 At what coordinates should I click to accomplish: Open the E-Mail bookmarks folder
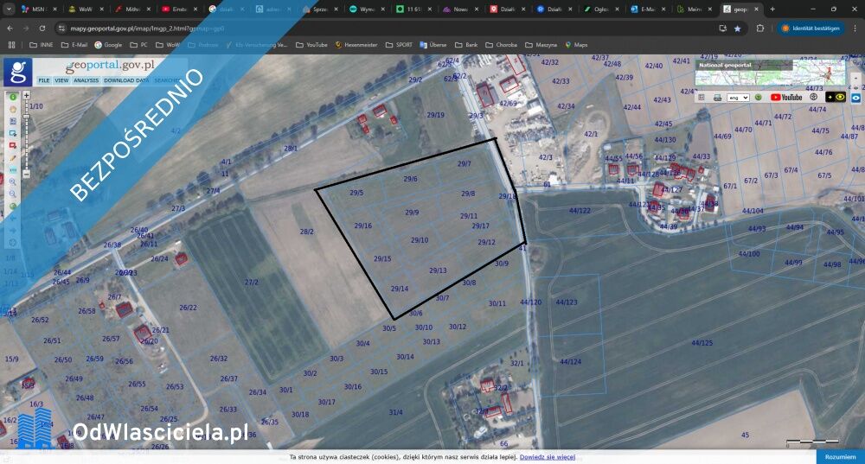point(74,45)
